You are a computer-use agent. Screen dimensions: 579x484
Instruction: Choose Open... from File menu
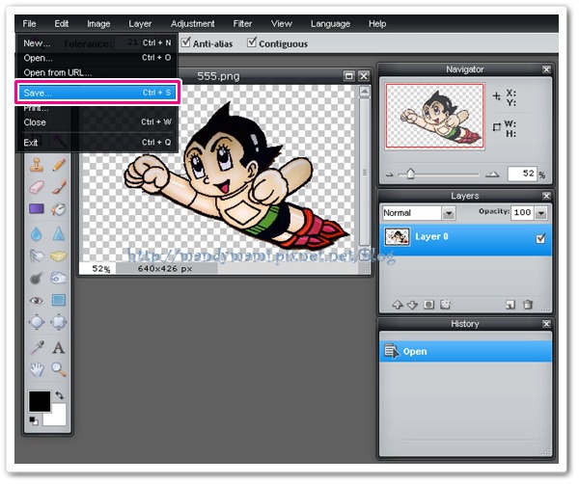coord(97,58)
